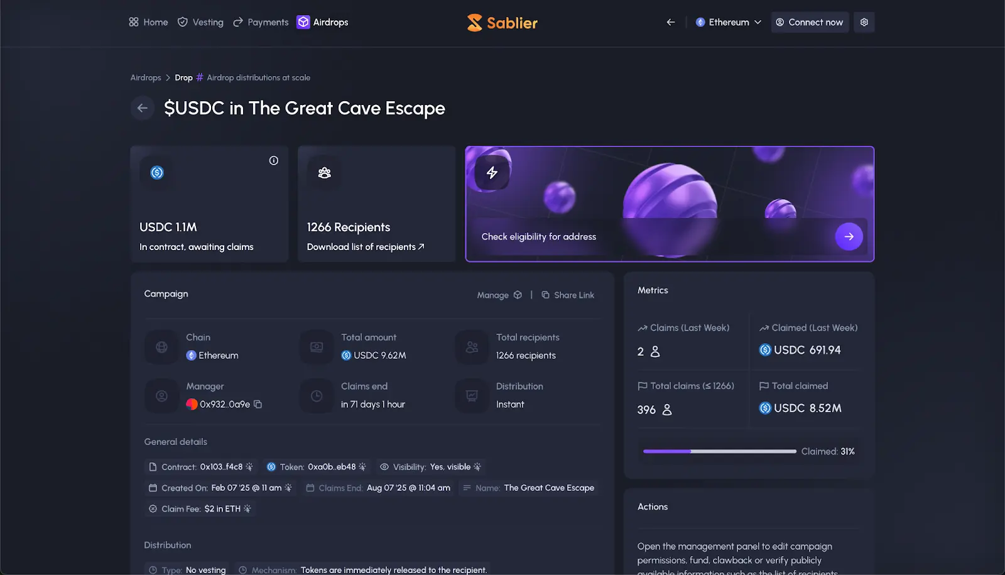Copy the manager address 0x932..0a9e
This screenshot has width=1005, height=575.
click(258, 404)
